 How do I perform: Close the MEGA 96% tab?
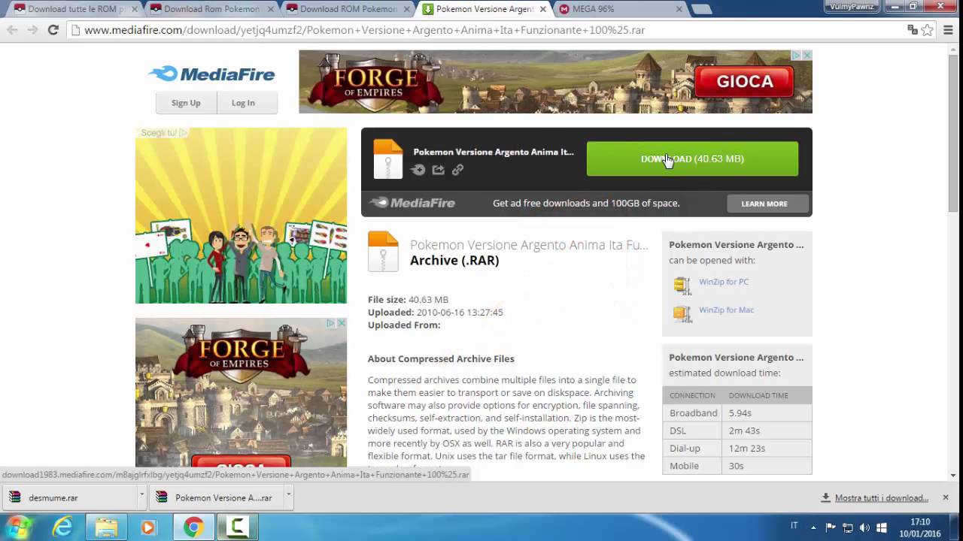click(679, 9)
